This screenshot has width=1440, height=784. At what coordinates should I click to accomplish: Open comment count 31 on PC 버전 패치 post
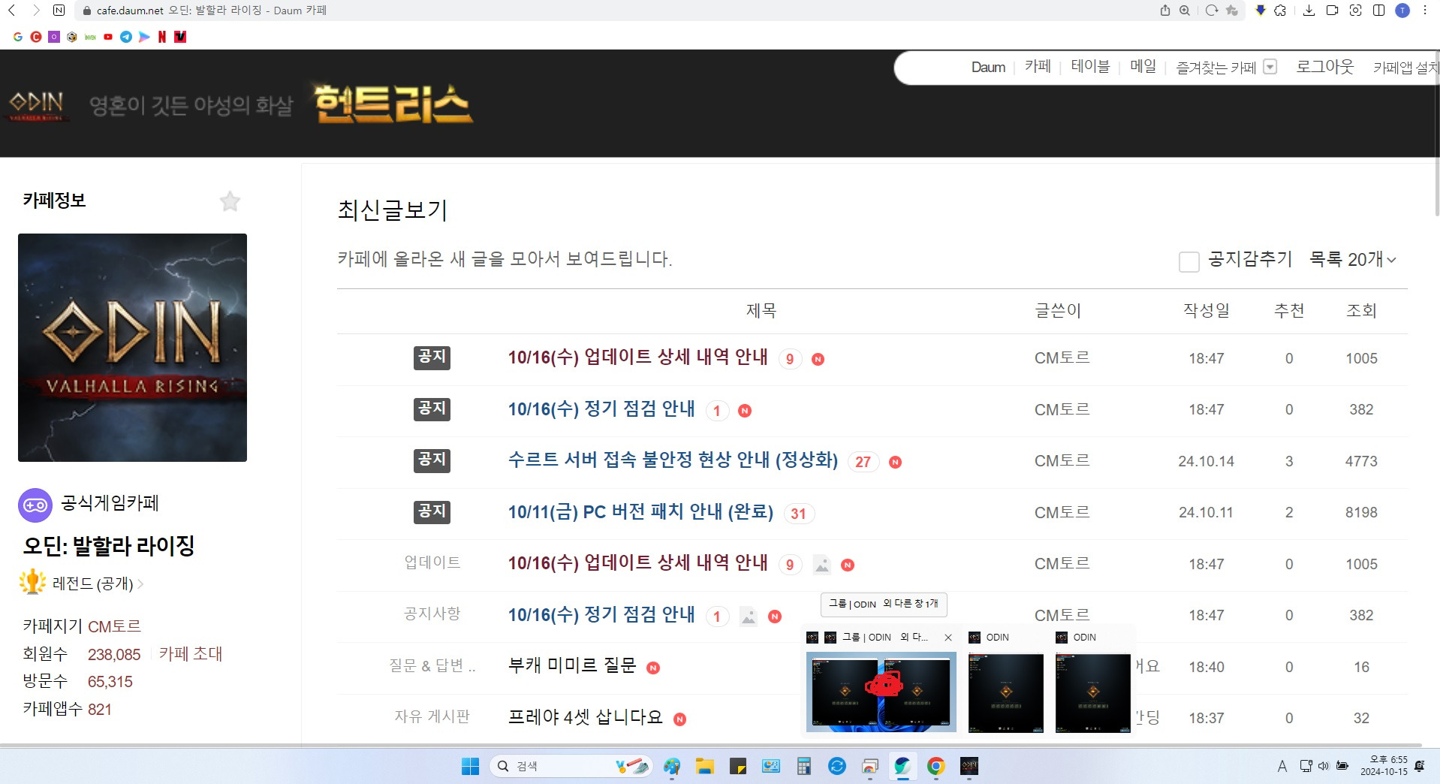[x=798, y=514]
